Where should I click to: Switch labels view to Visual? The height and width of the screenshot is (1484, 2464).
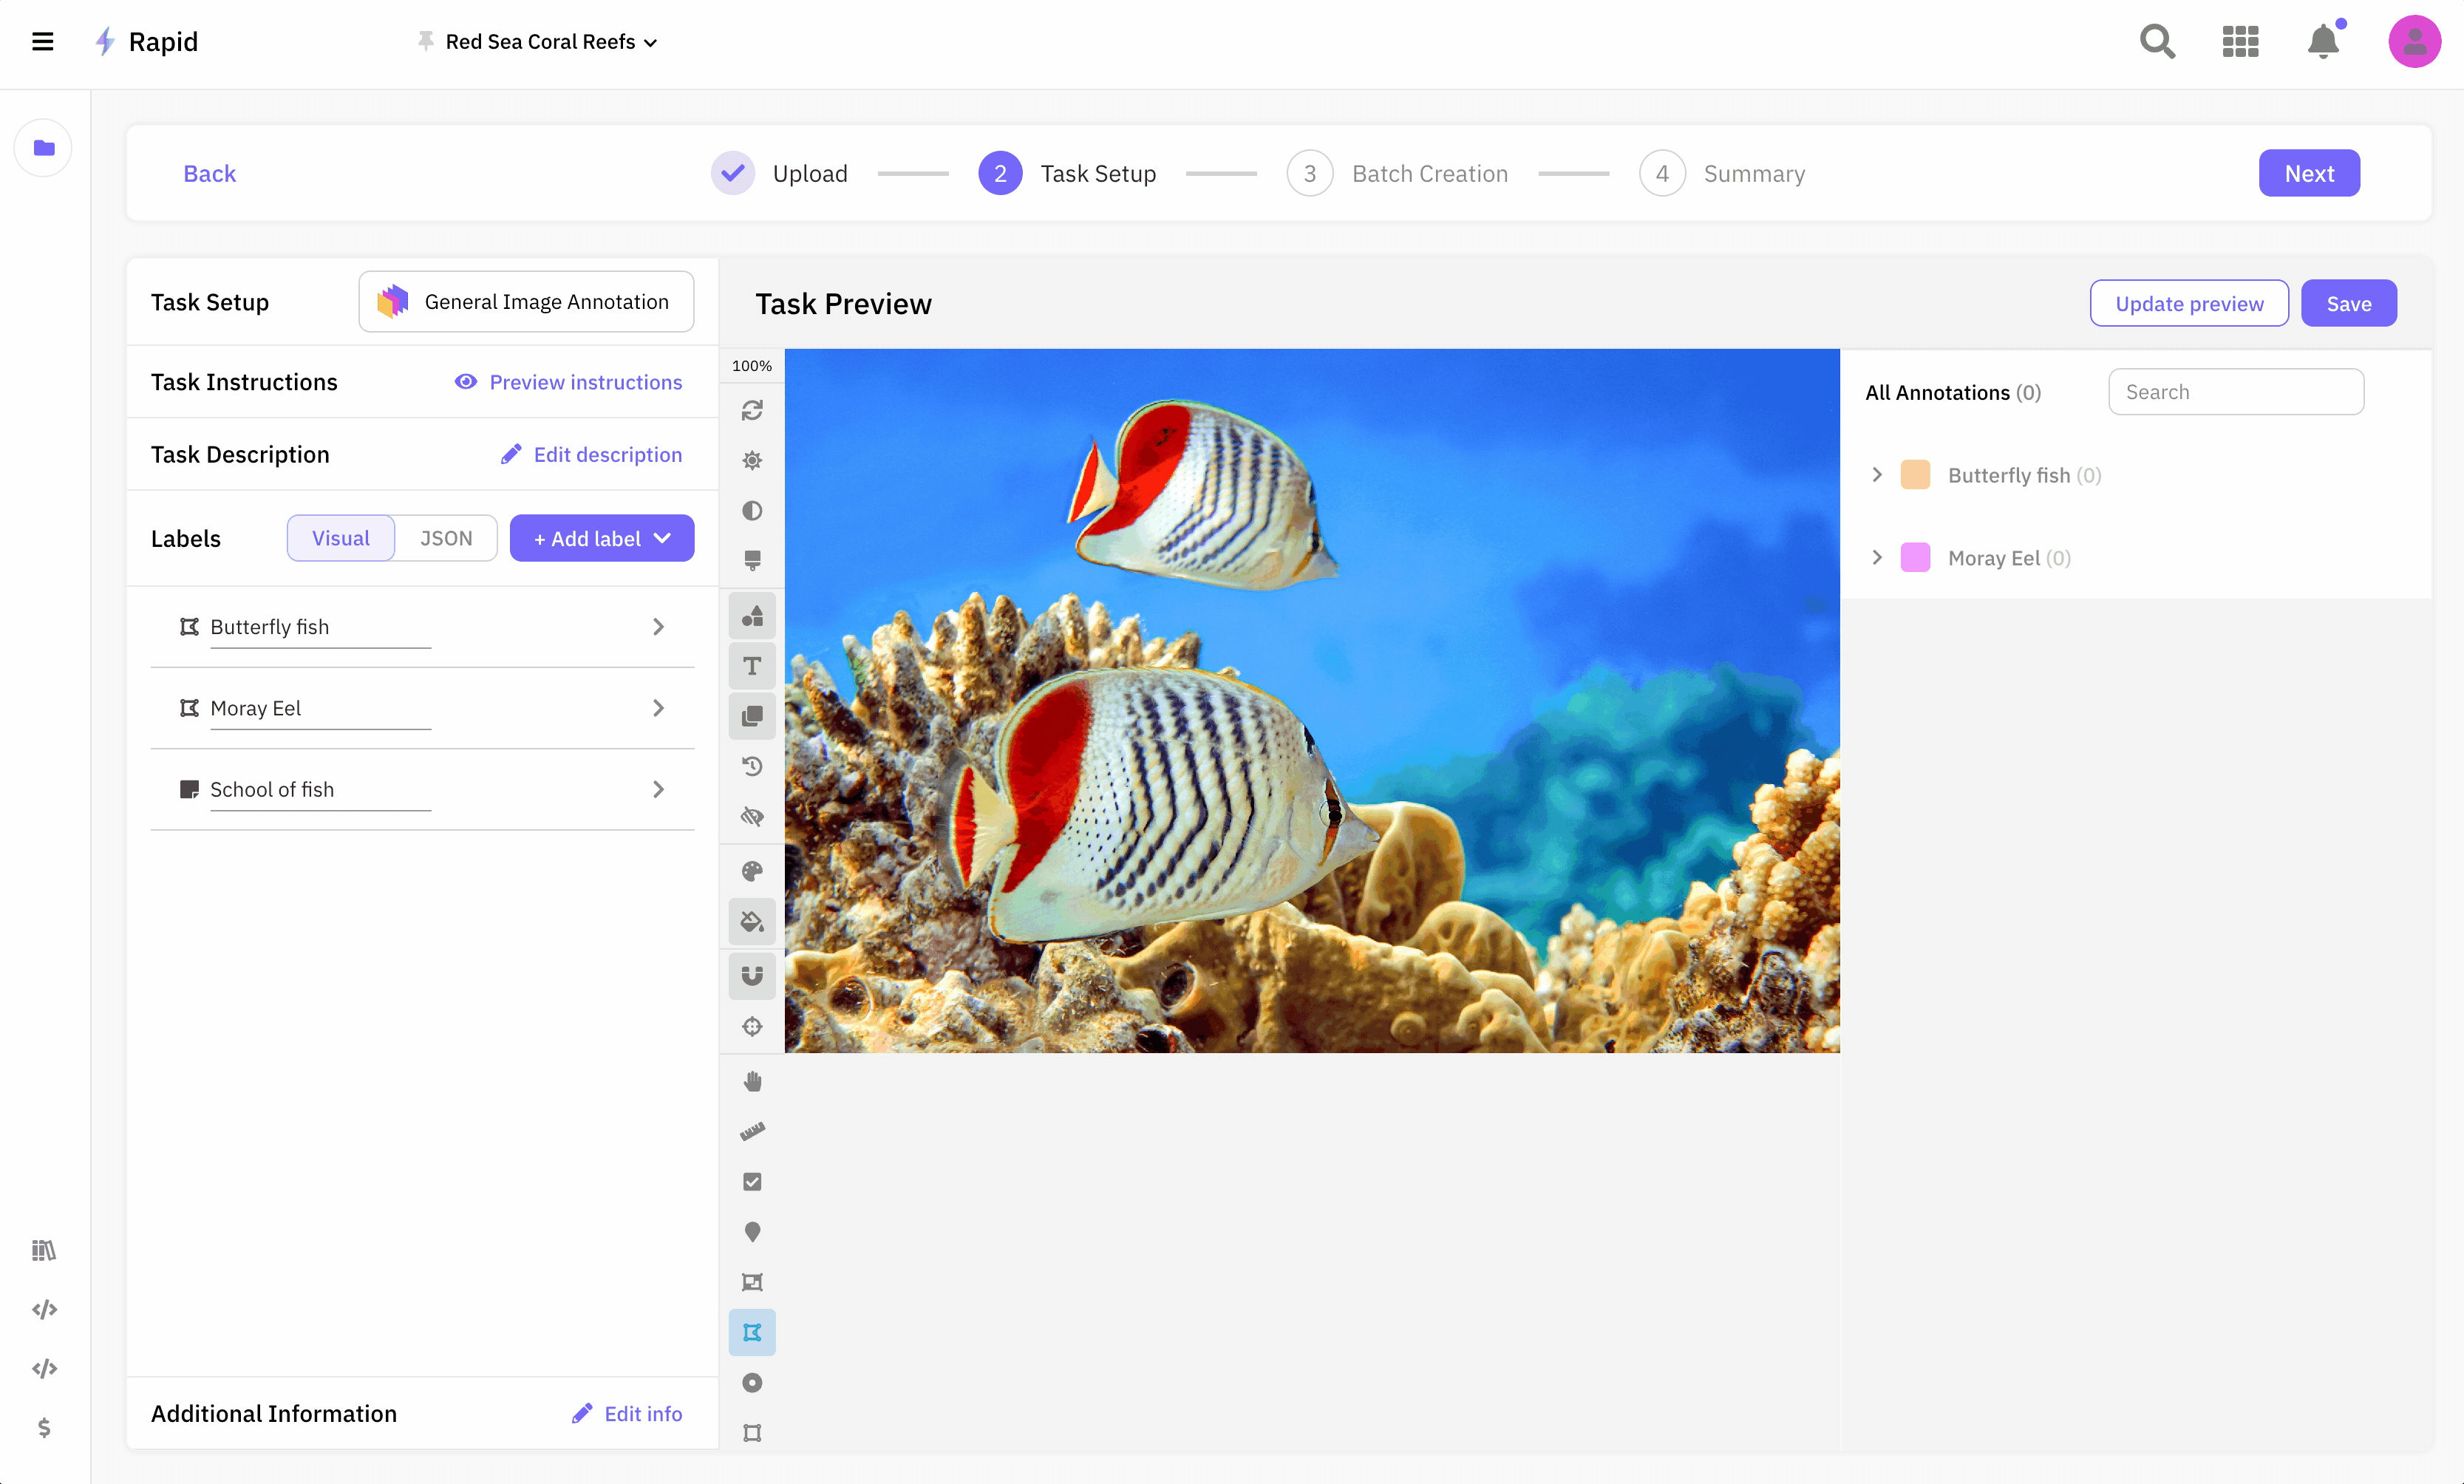tap(340, 538)
